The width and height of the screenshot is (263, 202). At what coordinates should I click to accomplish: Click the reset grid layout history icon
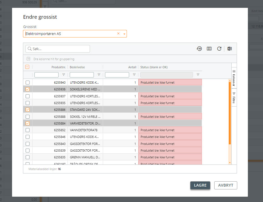pos(199,49)
